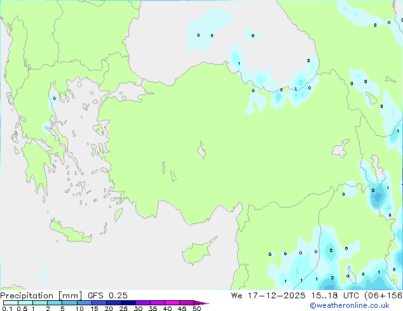Click the "15..18 UTC" time range text
Viewport: 403px width, 311px height.
pyautogui.click(x=335, y=296)
